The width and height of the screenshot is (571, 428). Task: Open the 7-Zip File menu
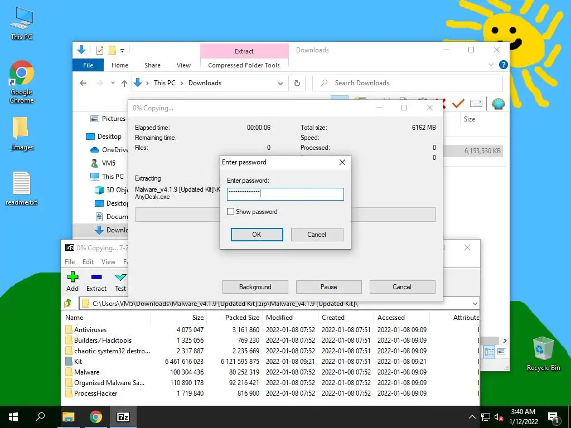(x=70, y=262)
